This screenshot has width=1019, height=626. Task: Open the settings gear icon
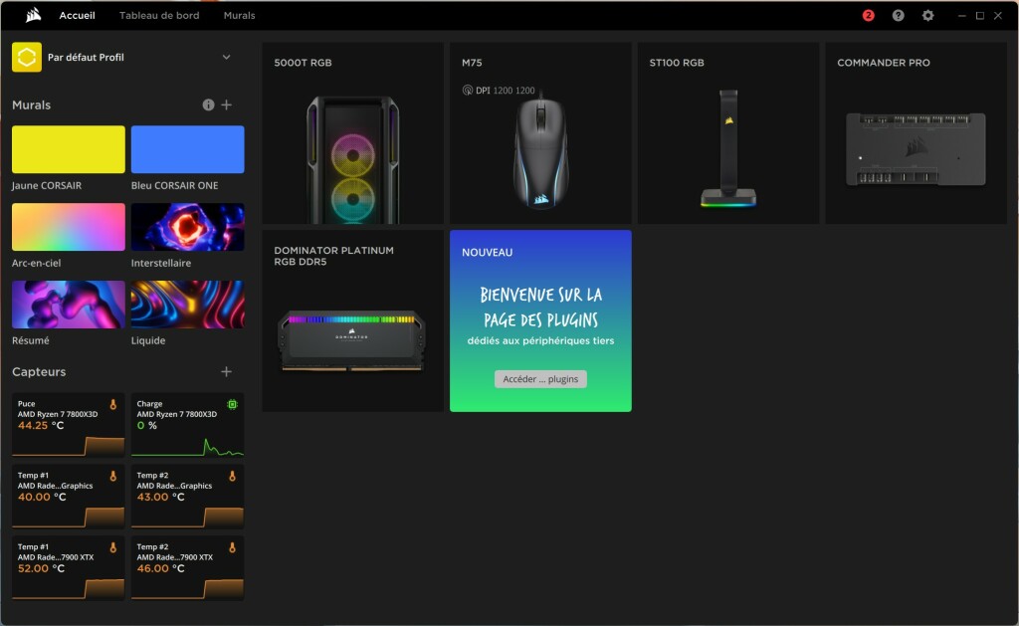(x=928, y=16)
